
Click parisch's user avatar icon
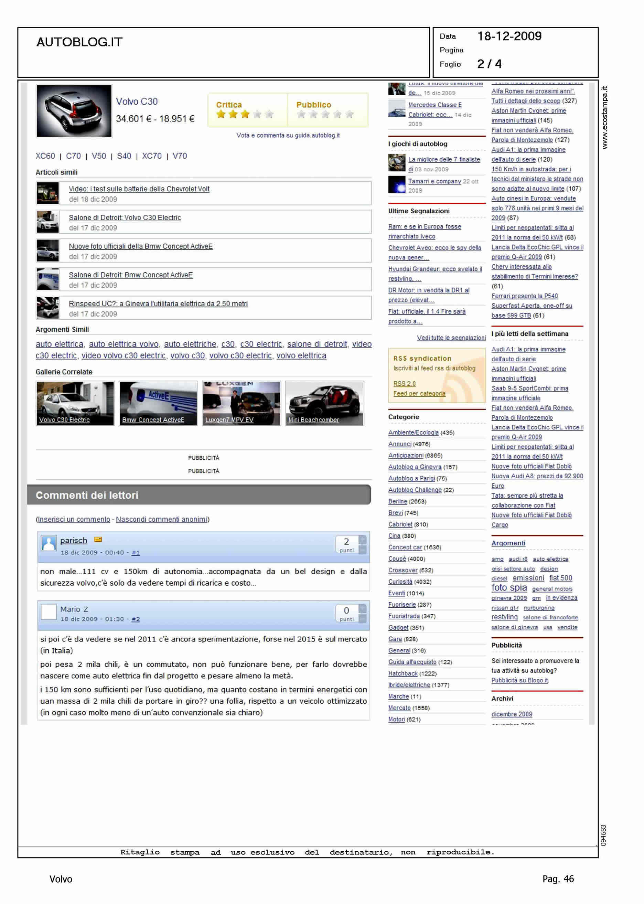click(49, 543)
